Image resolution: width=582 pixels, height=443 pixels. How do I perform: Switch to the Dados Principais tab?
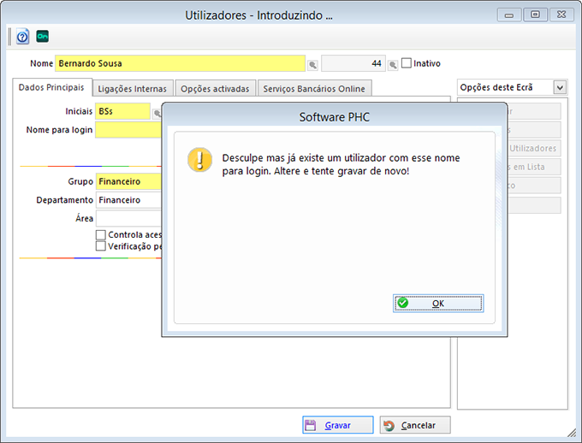51,87
